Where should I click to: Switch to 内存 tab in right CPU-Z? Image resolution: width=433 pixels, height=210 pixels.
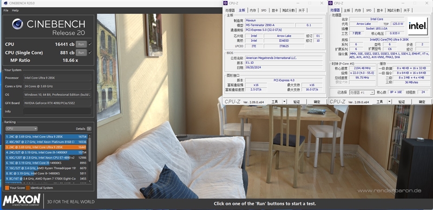[358, 10]
